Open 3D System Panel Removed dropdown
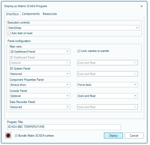 pyautogui.click(x=40, y=74)
